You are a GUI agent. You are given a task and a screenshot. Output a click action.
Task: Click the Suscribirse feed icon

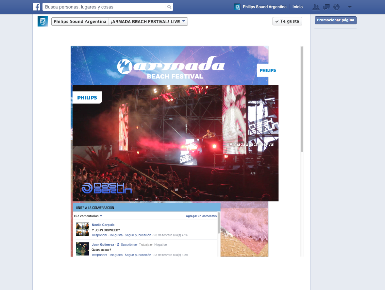pos(118,245)
